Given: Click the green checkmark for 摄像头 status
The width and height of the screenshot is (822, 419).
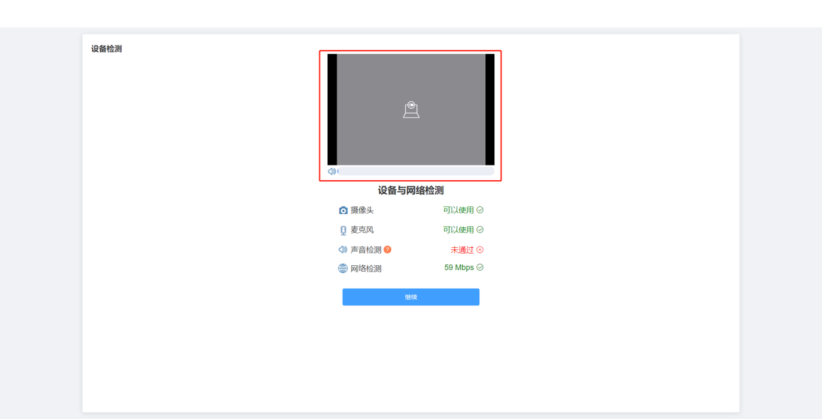Looking at the screenshot, I should click(x=480, y=210).
